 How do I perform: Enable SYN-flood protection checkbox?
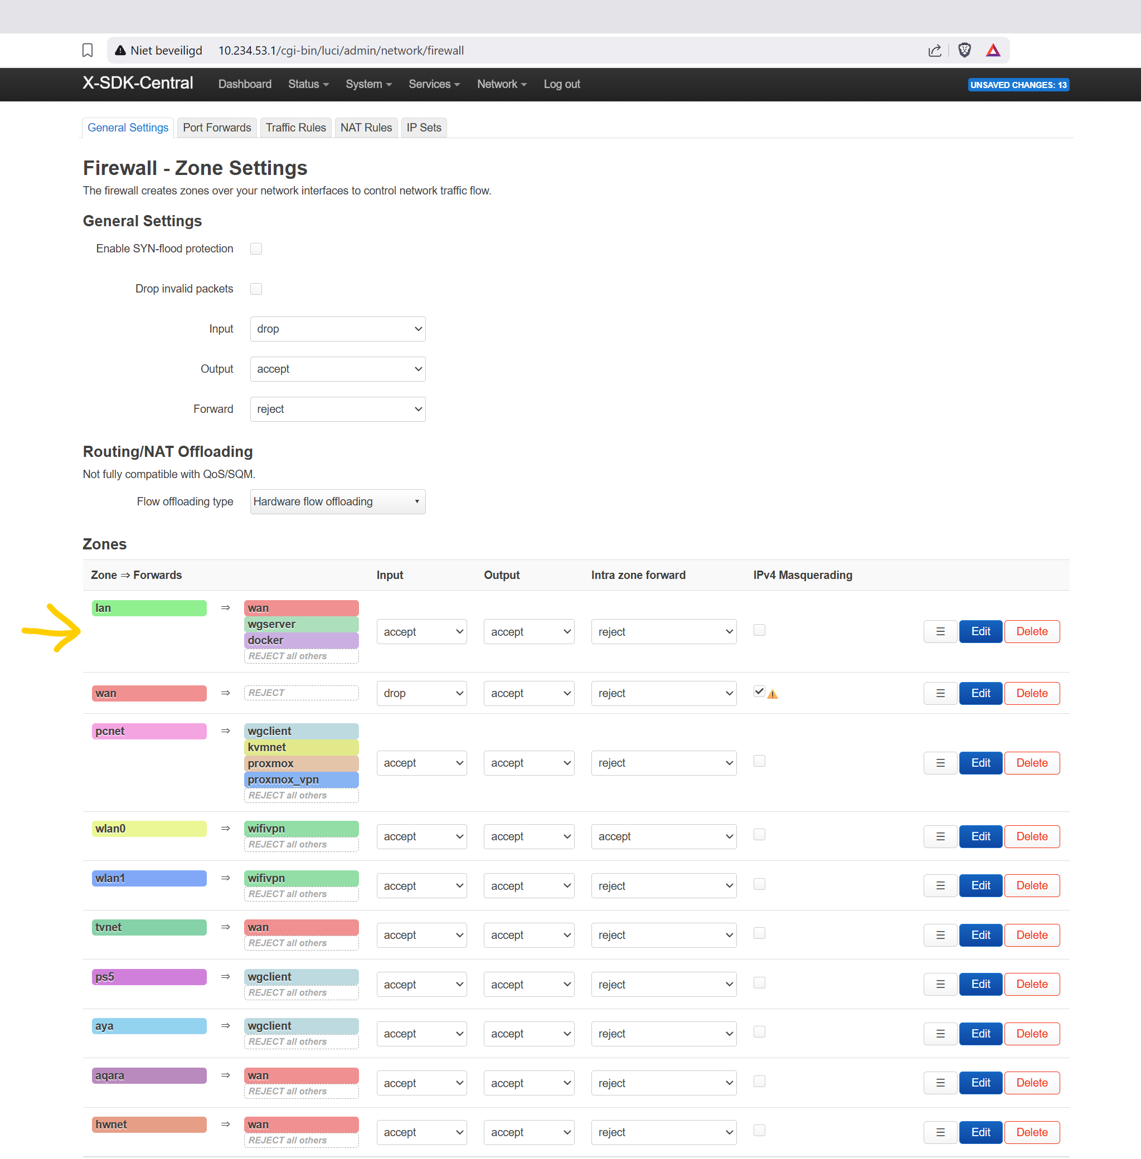coord(256,249)
